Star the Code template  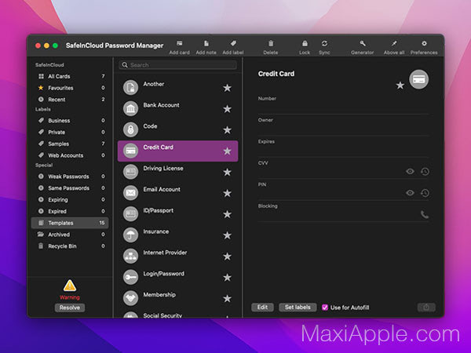tap(227, 130)
